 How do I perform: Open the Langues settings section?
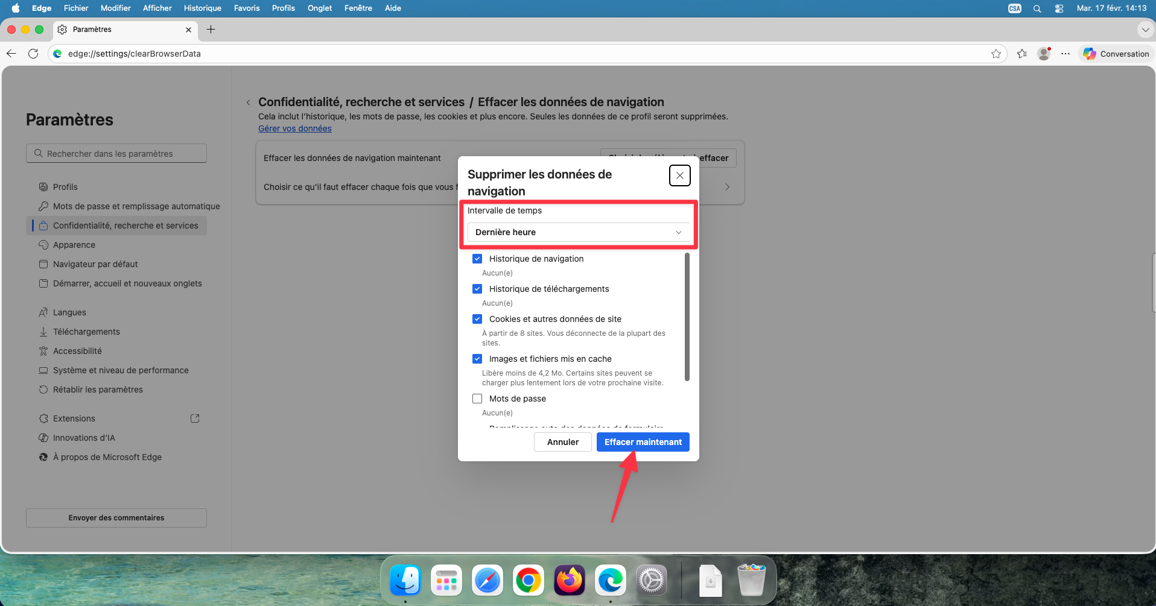tap(116, 312)
